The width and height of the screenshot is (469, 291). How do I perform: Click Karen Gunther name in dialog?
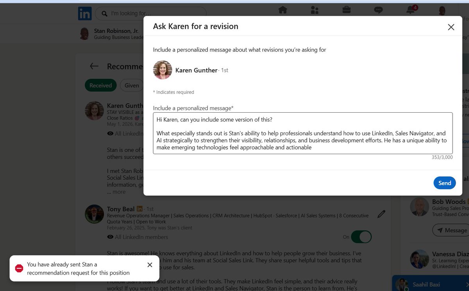click(196, 70)
